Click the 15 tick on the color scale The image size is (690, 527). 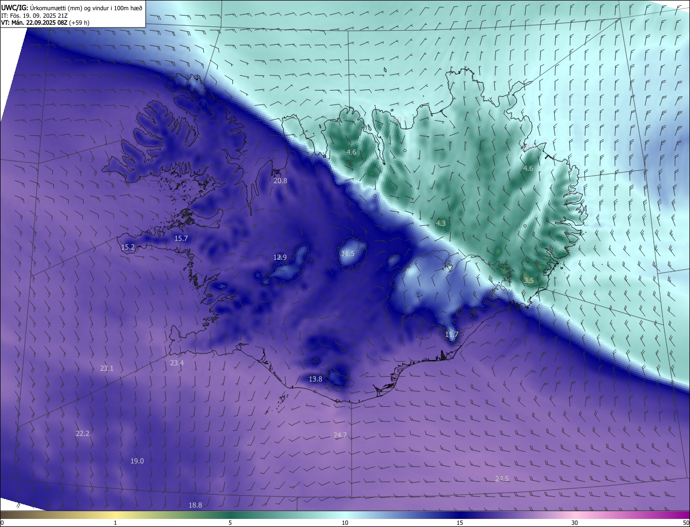460,523
